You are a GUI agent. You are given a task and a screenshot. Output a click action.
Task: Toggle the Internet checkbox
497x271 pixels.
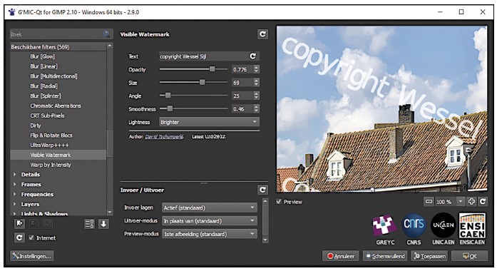click(x=31, y=237)
